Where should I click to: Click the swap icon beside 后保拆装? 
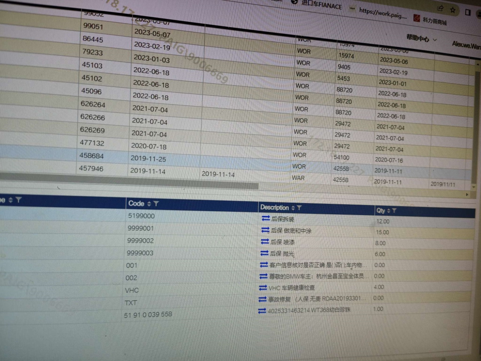point(266,218)
